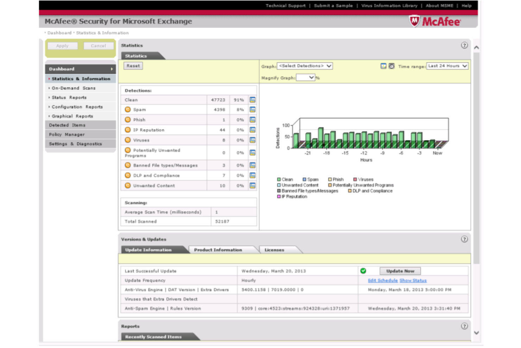This screenshot has height=348, width=521.
Task: Open Graphical Reports in sidebar
Action: [x=81, y=116]
